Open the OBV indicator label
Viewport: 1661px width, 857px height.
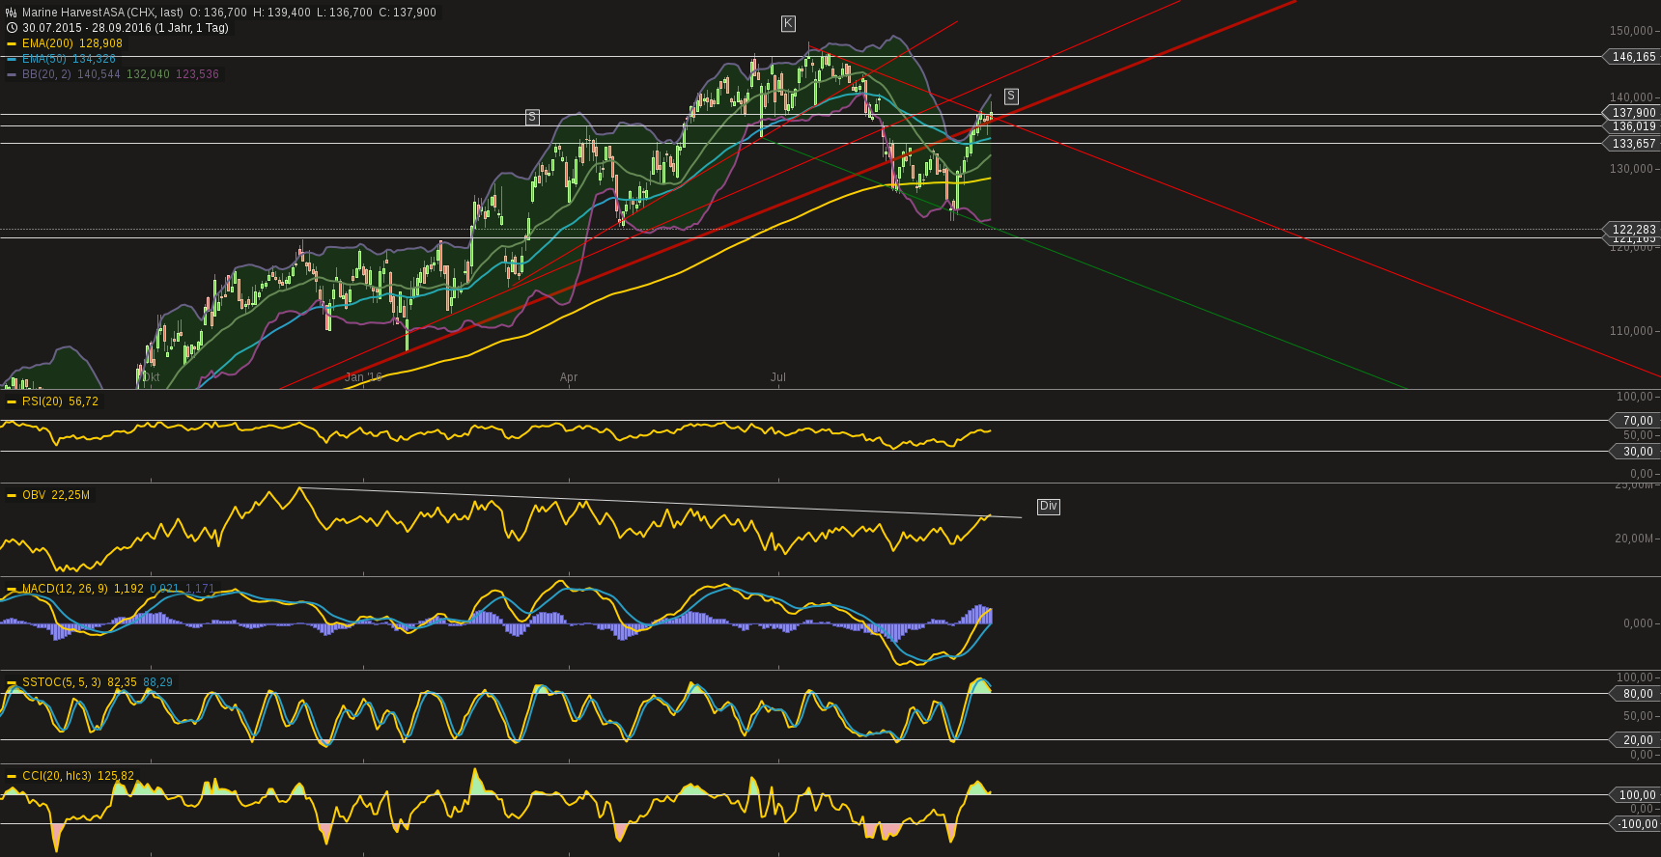(34, 495)
